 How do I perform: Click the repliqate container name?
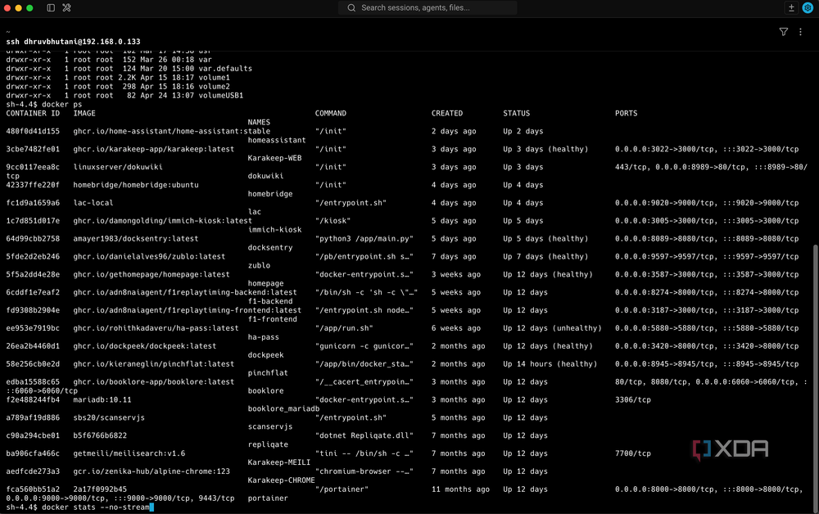click(x=268, y=444)
